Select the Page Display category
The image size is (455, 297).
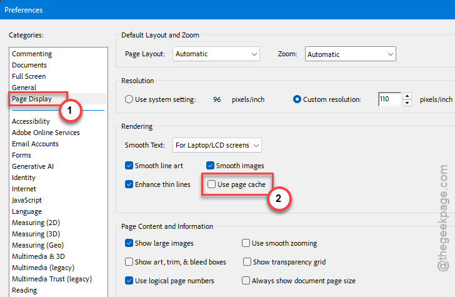coord(32,99)
